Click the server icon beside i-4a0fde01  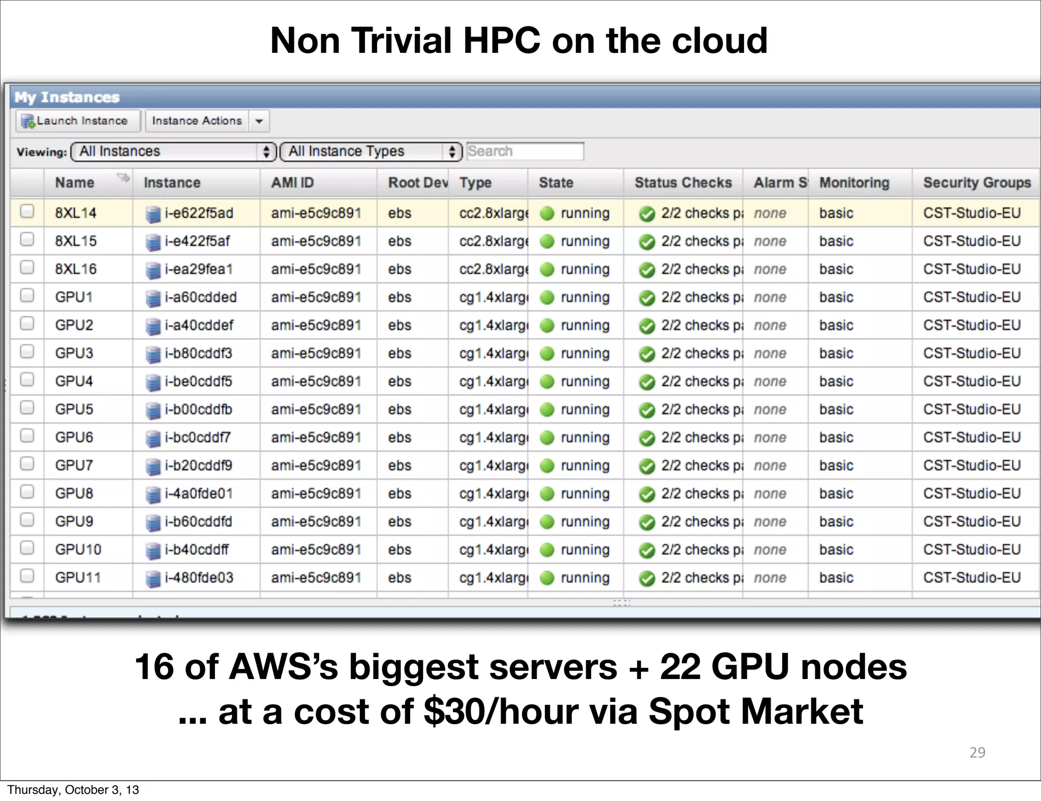pyautogui.click(x=153, y=495)
